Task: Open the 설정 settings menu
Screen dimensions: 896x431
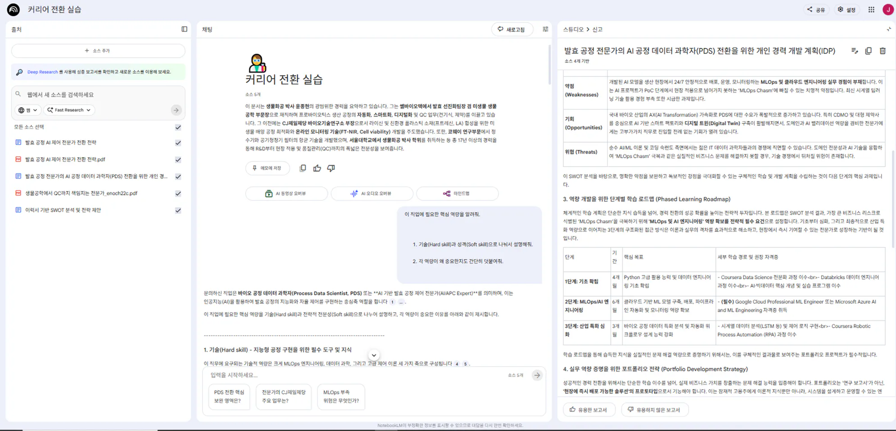Action: [846, 9]
